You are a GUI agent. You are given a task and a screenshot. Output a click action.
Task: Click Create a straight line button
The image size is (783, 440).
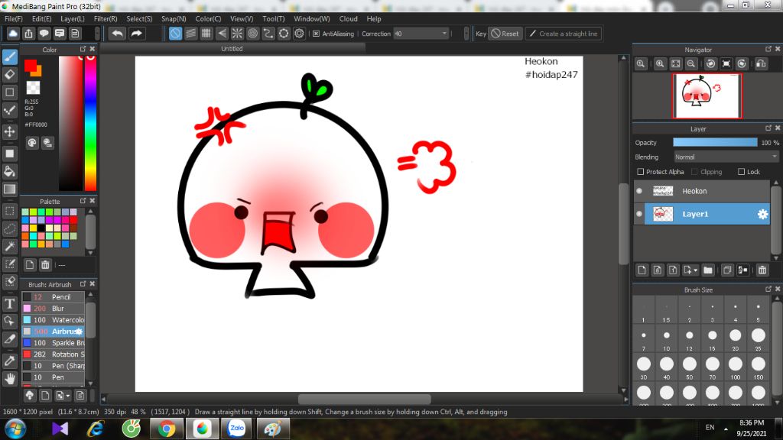click(563, 34)
